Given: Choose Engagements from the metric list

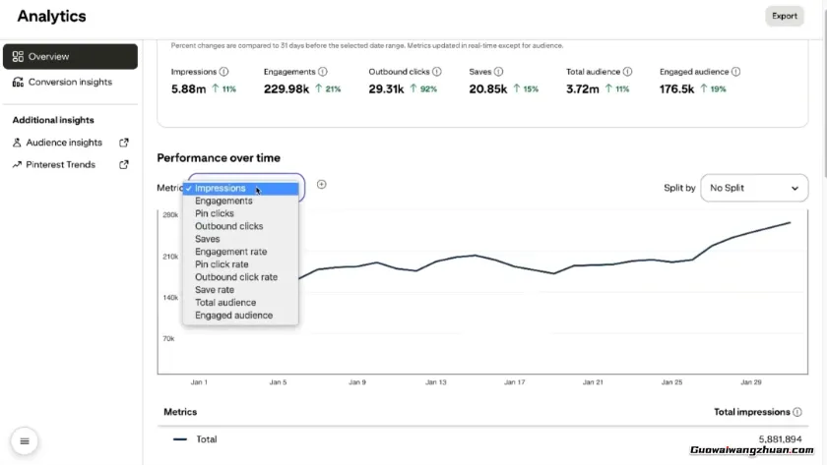Looking at the screenshot, I should (223, 201).
